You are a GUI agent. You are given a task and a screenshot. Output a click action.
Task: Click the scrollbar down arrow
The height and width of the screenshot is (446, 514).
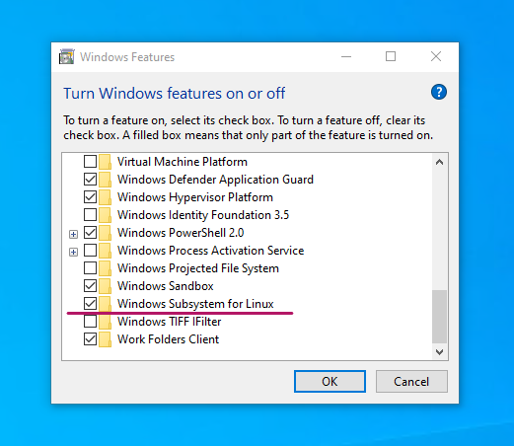(x=439, y=352)
